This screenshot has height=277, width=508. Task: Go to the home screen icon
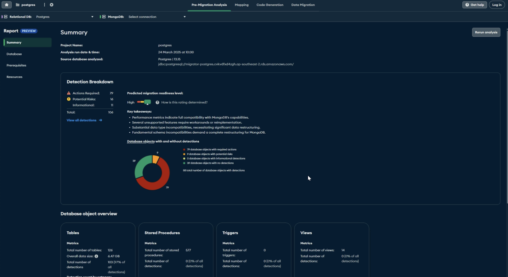tap(6, 5)
